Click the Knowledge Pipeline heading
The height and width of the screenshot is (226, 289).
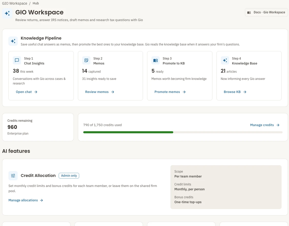tap(41, 38)
